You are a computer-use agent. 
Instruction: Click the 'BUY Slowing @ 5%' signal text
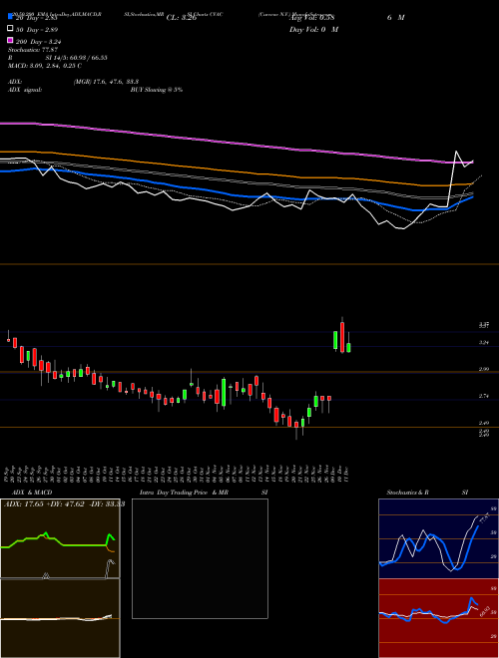pyautogui.click(x=157, y=90)
